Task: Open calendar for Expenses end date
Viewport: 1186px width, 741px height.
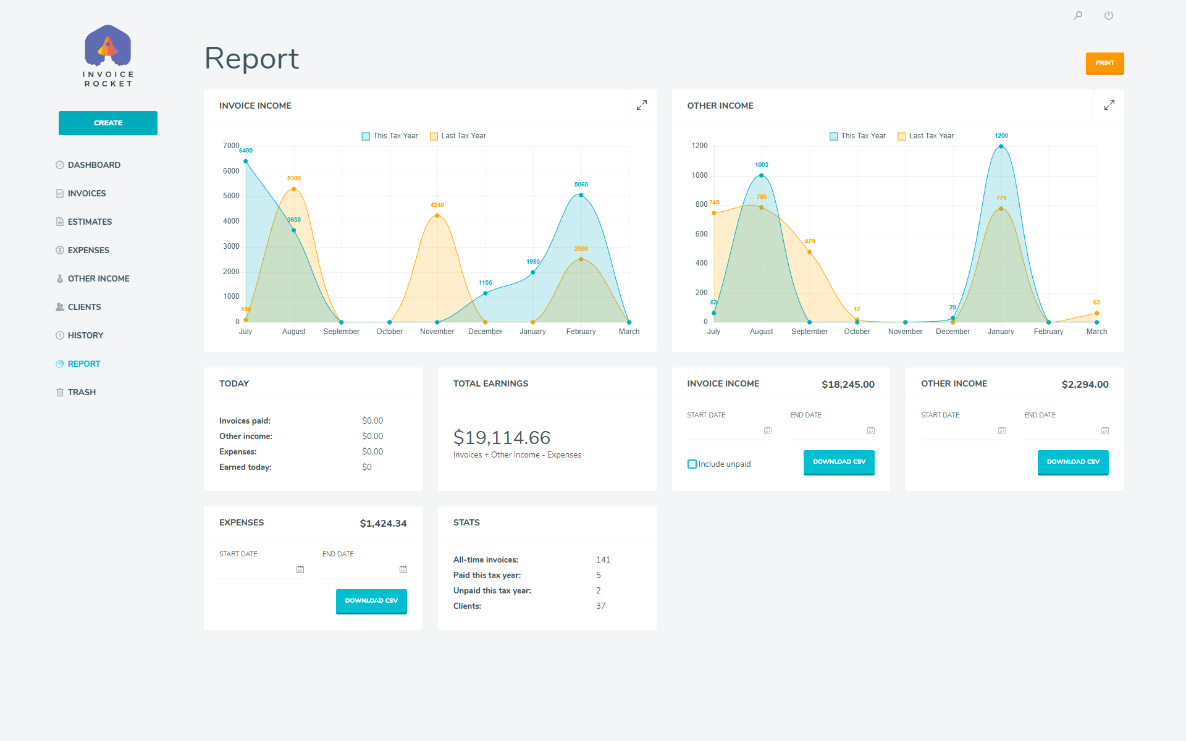Action: (x=403, y=569)
